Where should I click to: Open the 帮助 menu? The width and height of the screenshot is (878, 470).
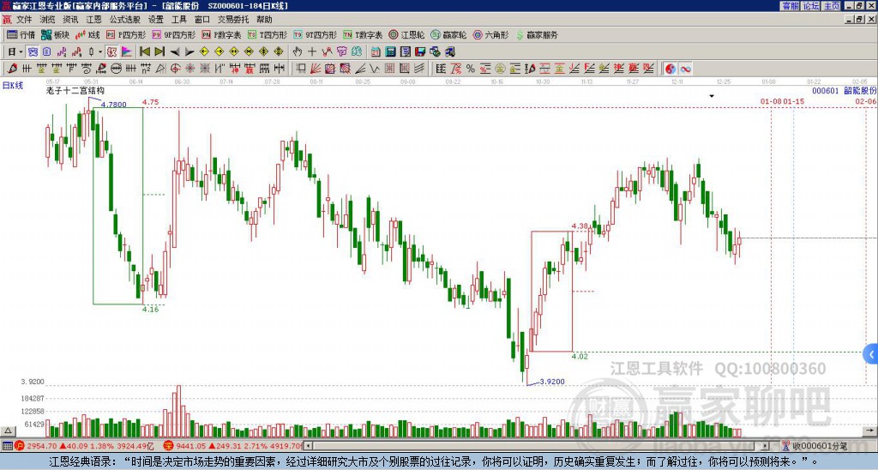pyautogui.click(x=264, y=20)
